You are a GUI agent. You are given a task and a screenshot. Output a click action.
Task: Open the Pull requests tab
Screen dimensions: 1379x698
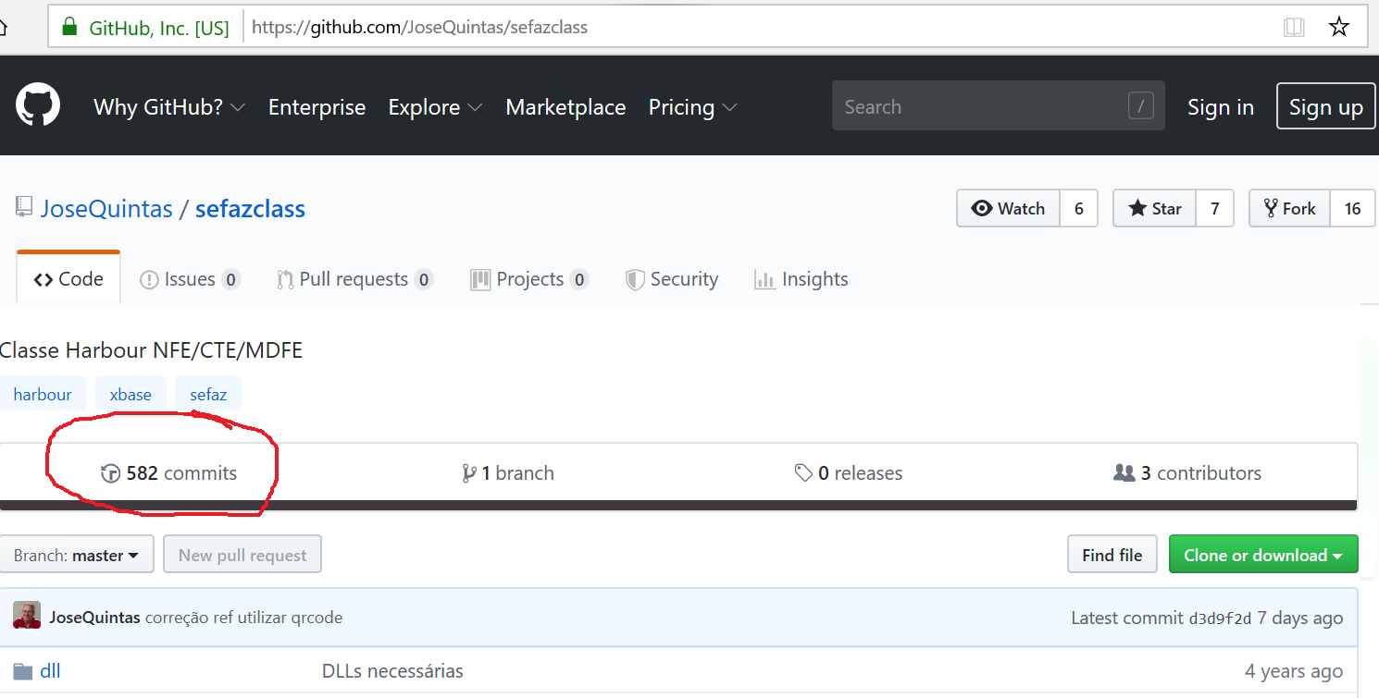pyautogui.click(x=354, y=279)
